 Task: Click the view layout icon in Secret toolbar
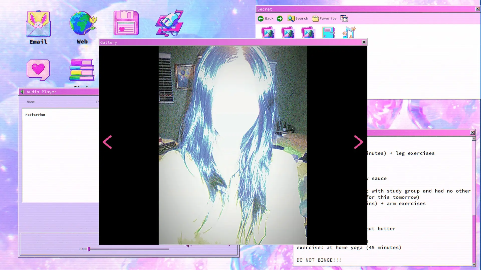click(344, 18)
